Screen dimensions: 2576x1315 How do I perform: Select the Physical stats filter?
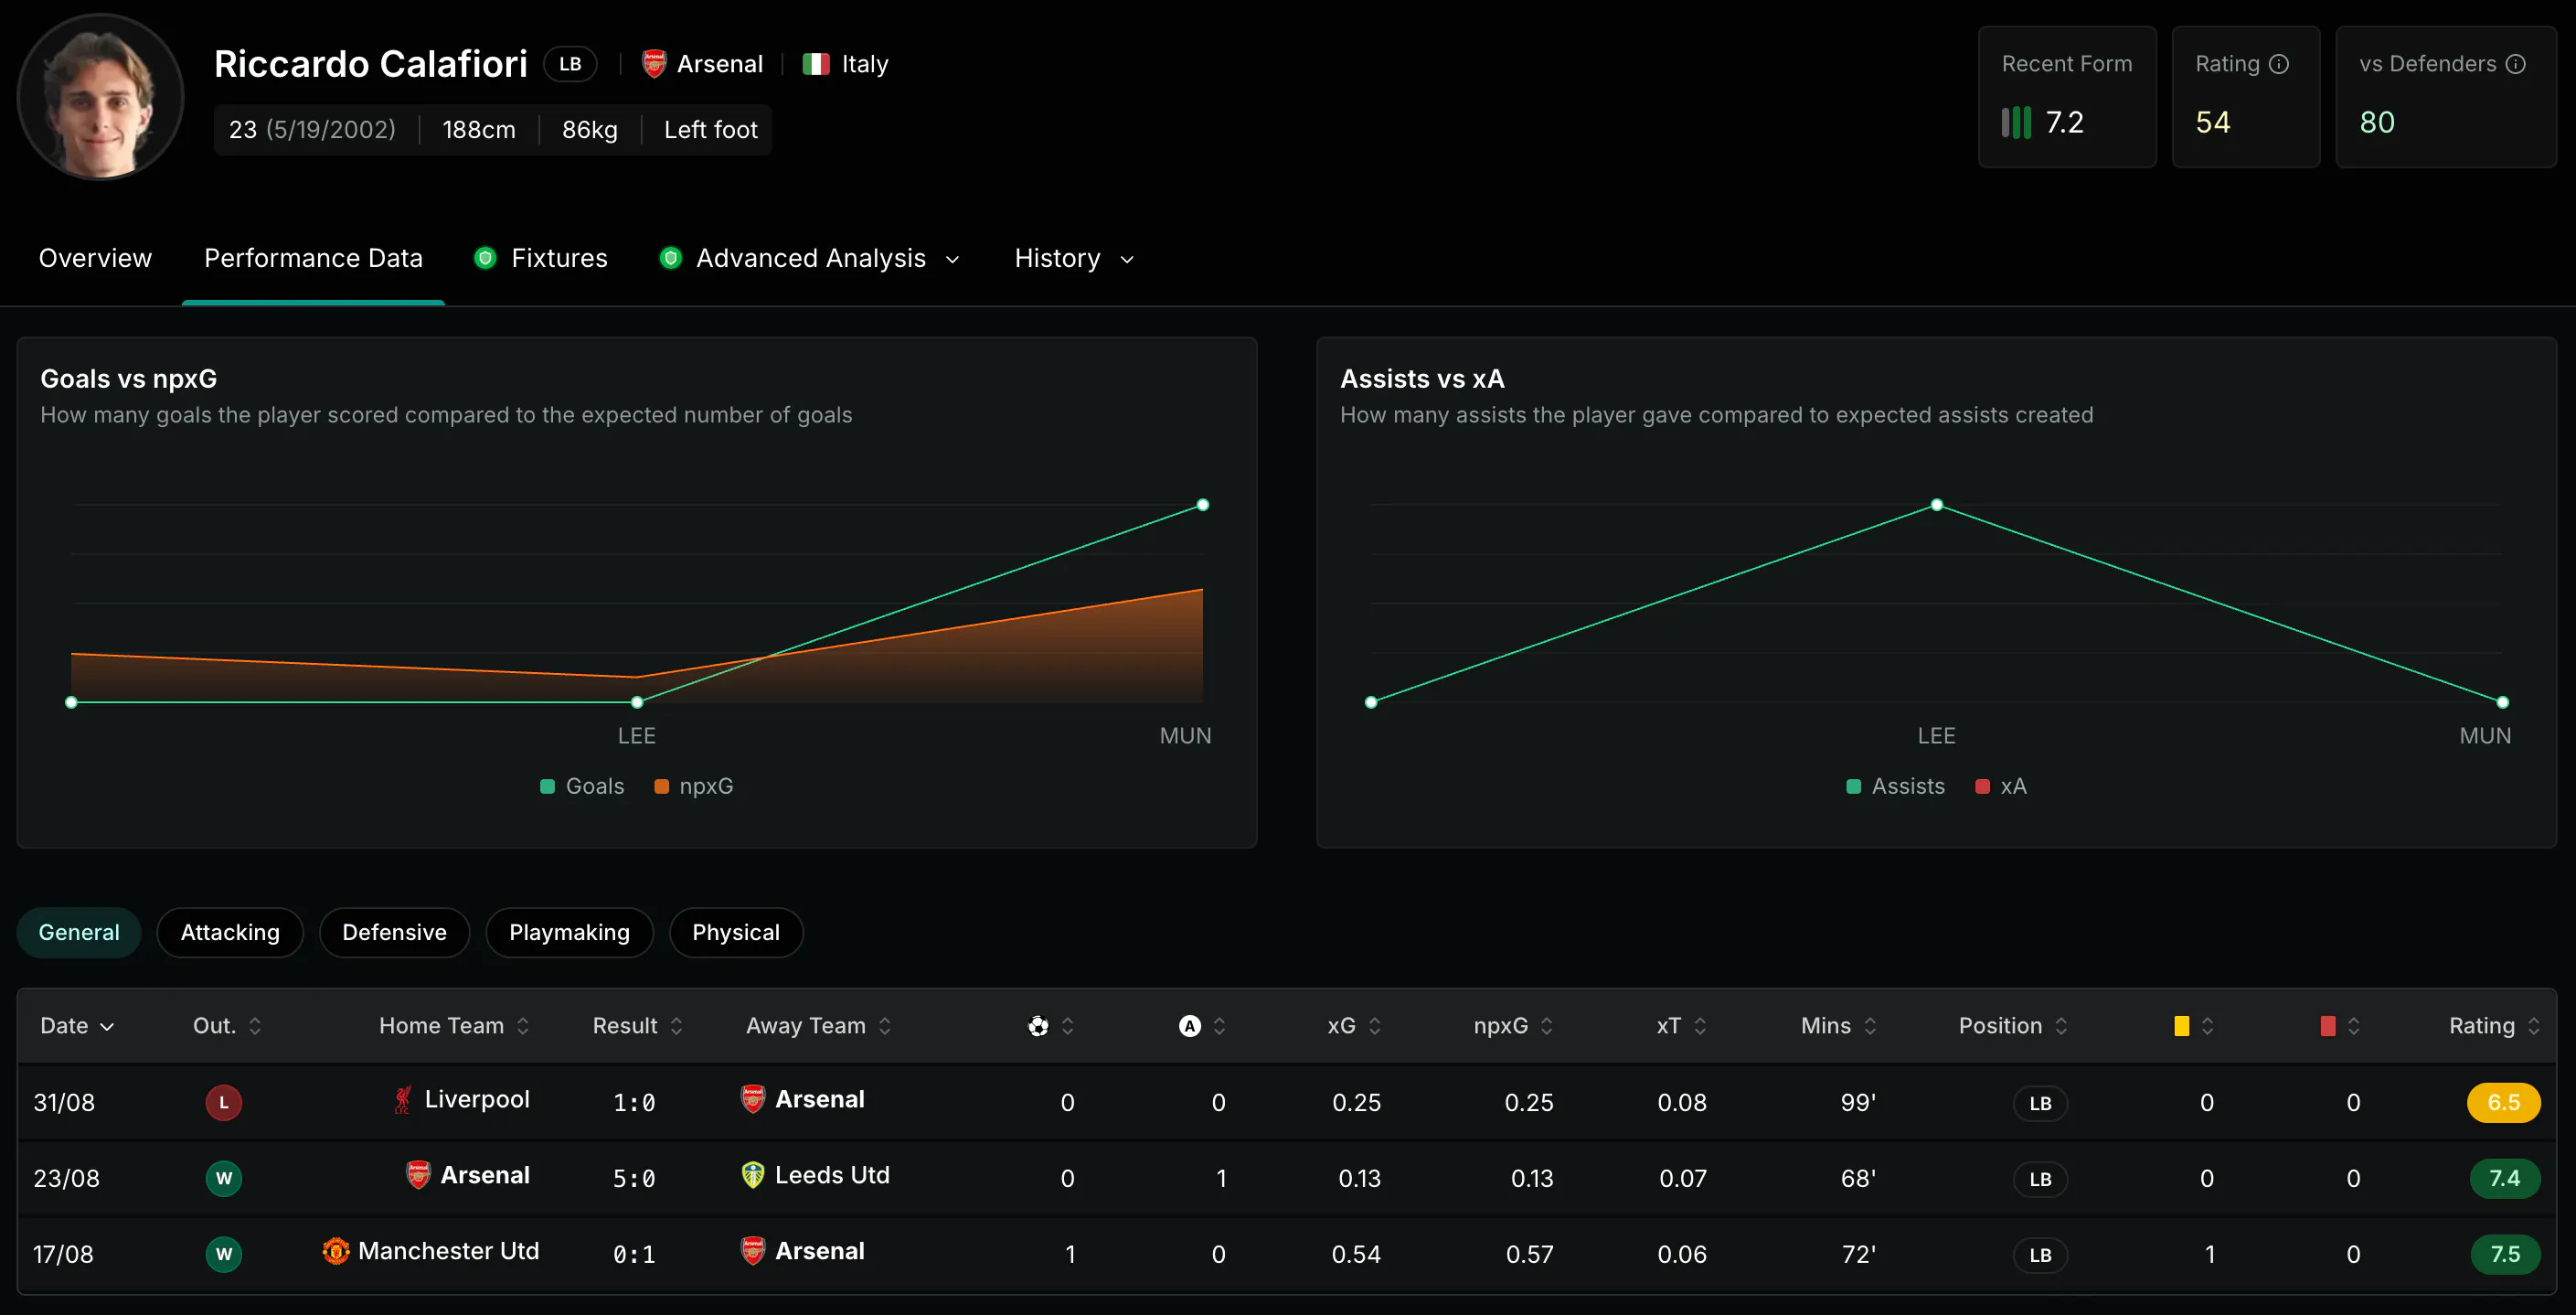(x=736, y=932)
